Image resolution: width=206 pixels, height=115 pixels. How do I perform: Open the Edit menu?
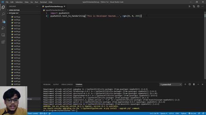coord(12,2)
